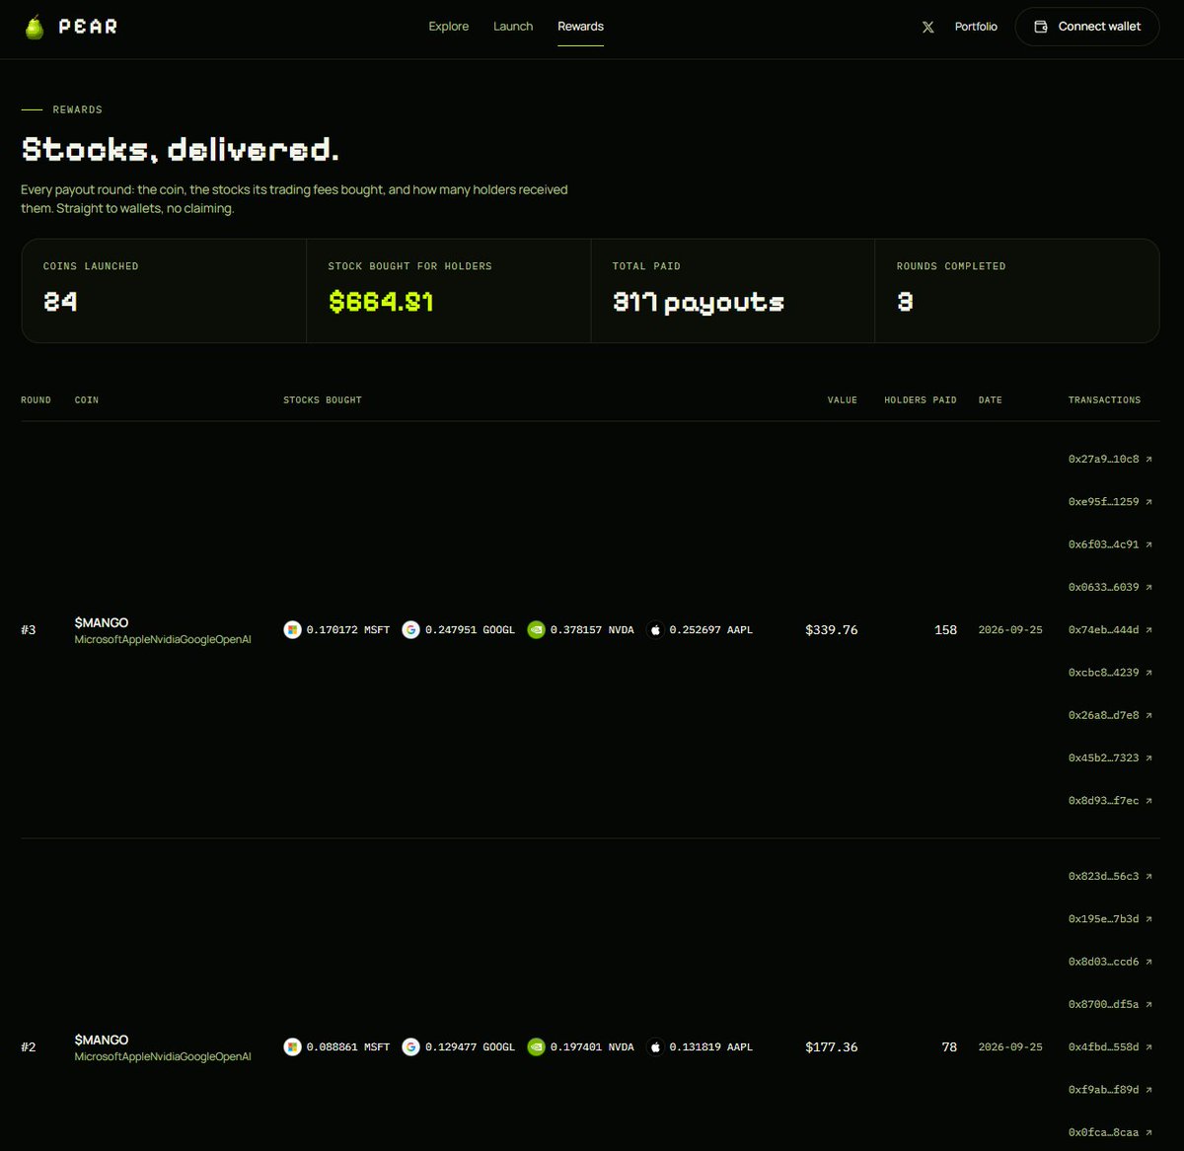
Task: Open transaction 0xcbc8…4239
Action: pos(1110,672)
